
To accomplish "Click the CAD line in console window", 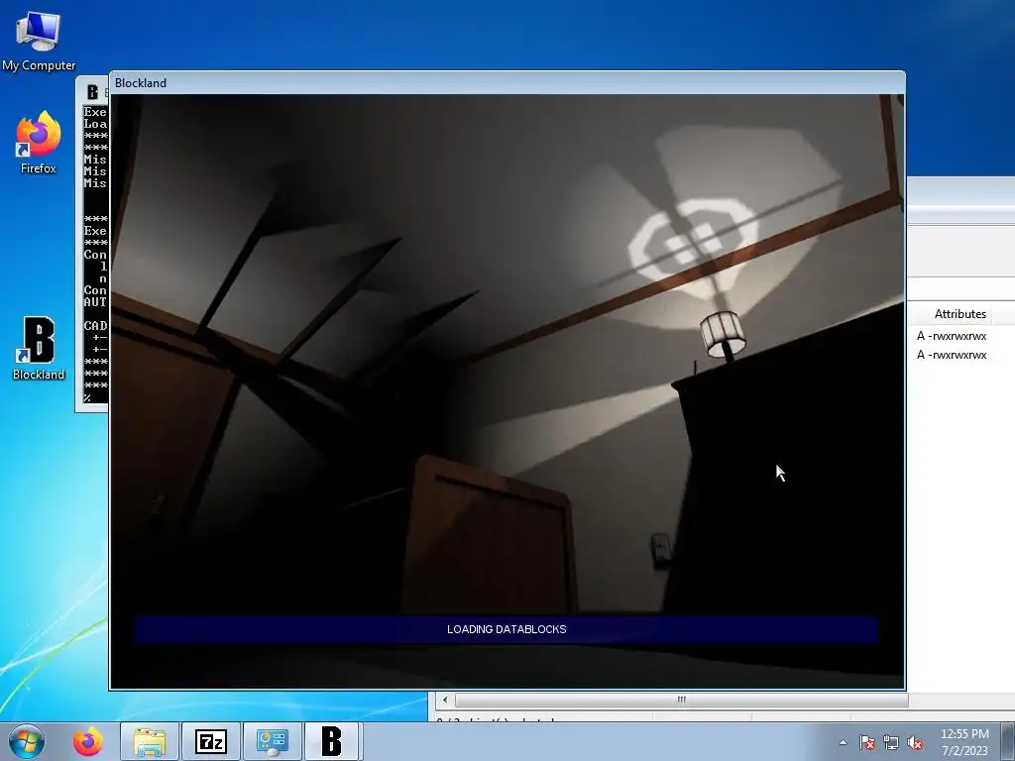I will click(95, 325).
